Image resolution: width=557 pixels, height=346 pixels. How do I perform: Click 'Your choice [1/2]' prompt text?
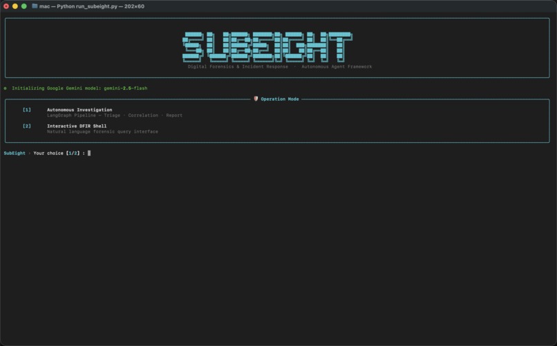(x=57, y=153)
